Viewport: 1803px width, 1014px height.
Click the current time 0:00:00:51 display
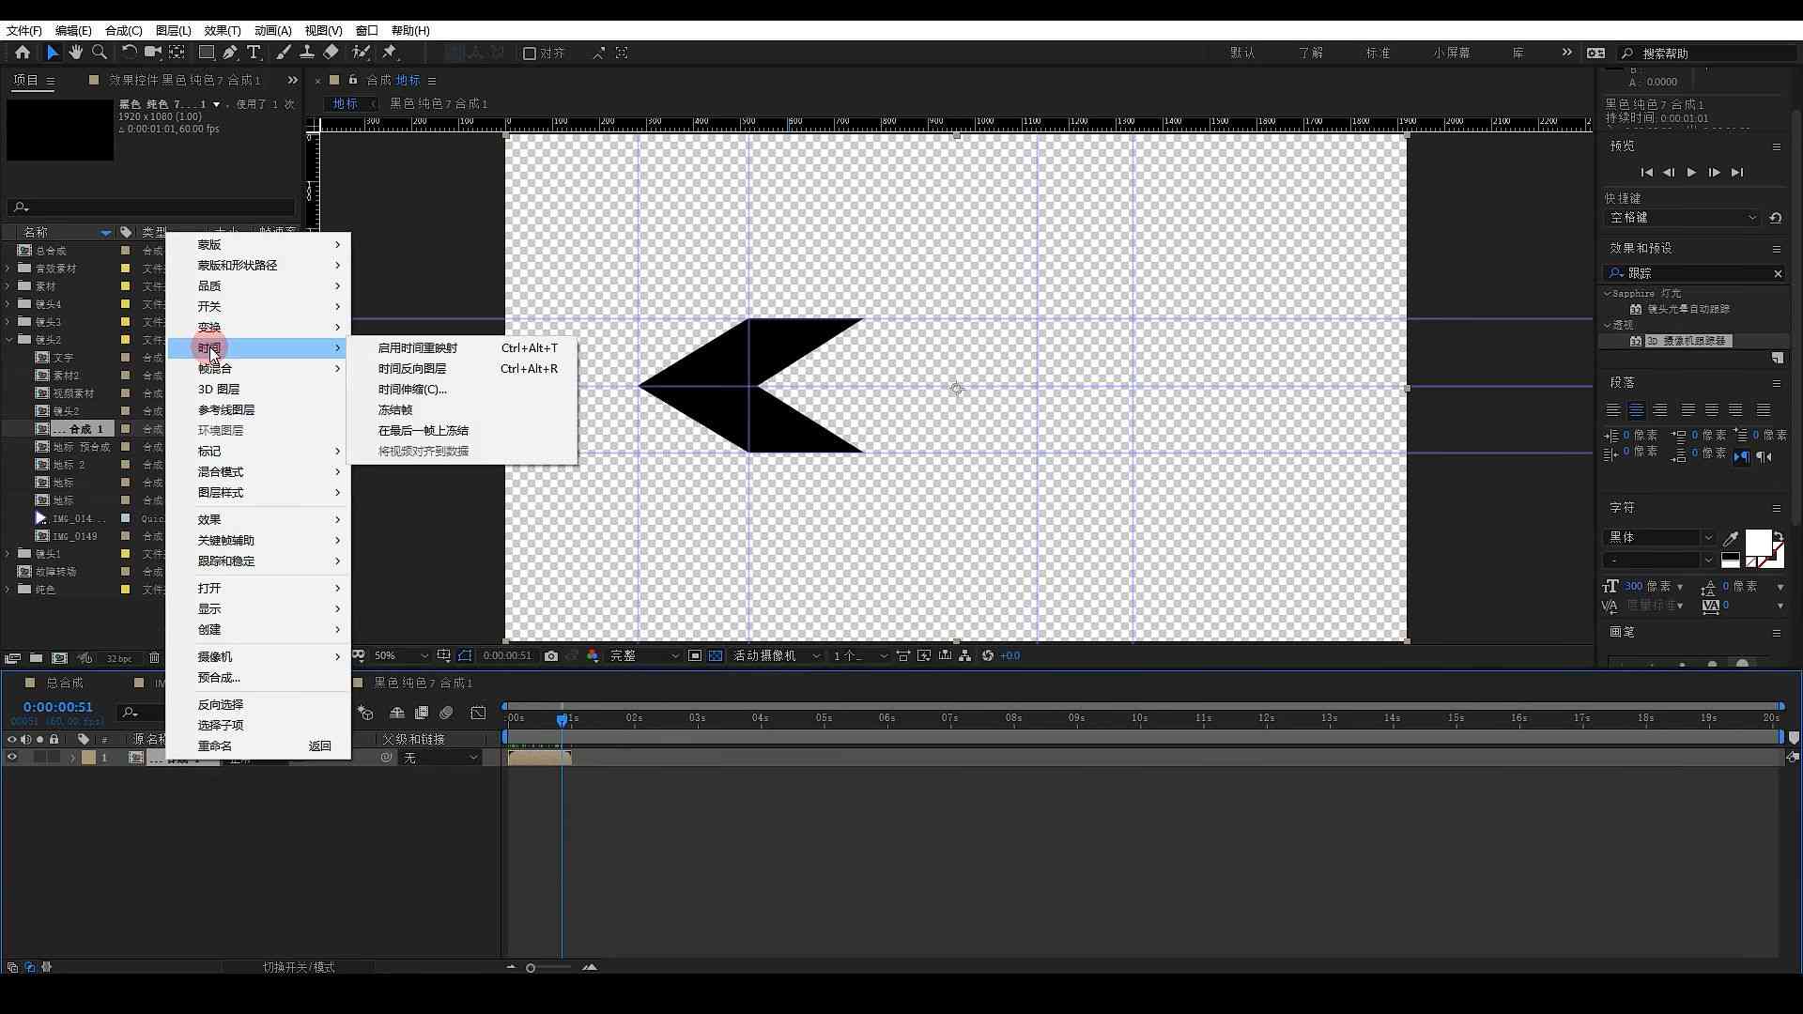point(58,707)
